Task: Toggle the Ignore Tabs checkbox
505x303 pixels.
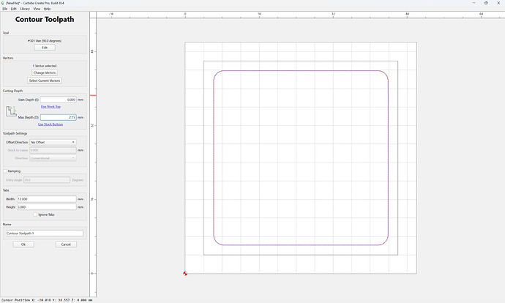Action: tap(35, 214)
